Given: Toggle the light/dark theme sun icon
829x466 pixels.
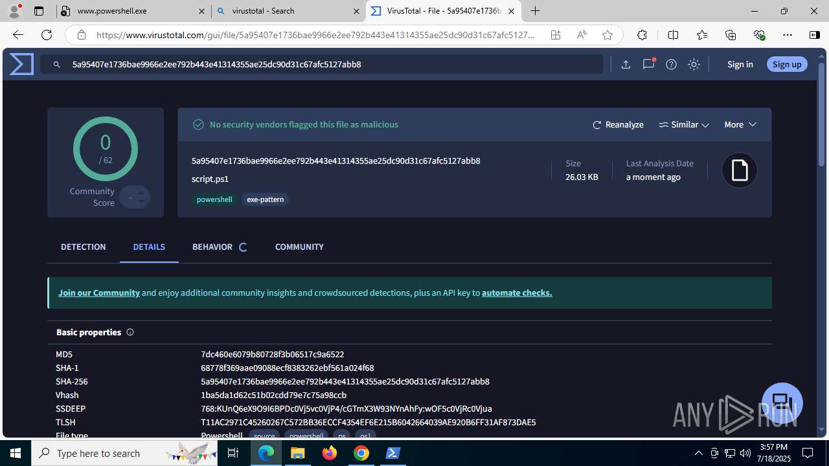Looking at the screenshot, I should point(694,64).
